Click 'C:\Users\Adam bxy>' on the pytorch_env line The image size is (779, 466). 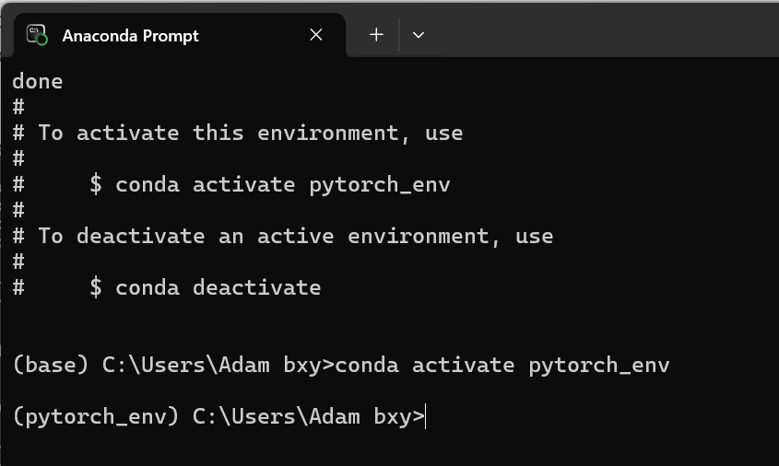pyautogui.click(x=309, y=417)
